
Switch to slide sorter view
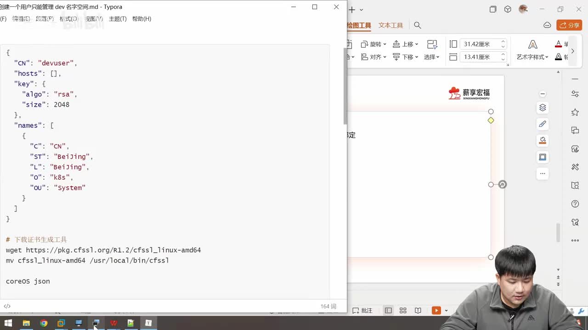403,310
